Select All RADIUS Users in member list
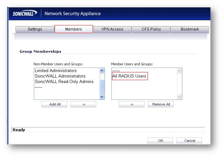This screenshot has height=158, width=224. (129, 76)
